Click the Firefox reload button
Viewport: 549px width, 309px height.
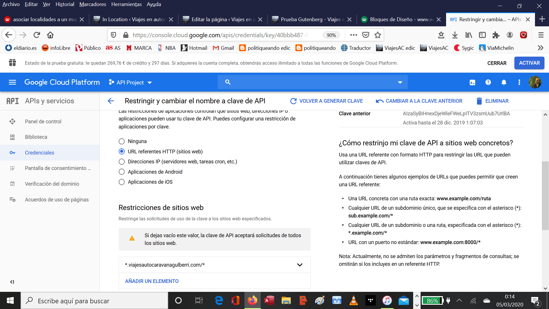point(37,35)
